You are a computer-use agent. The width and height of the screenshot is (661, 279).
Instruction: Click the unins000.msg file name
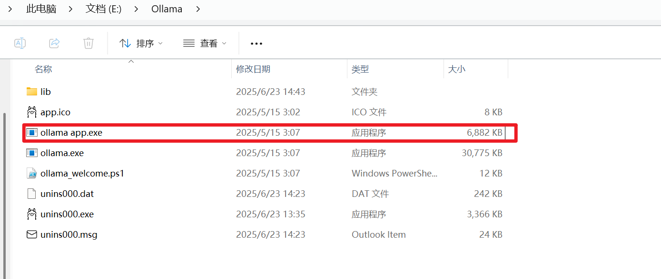click(x=69, y=235)
